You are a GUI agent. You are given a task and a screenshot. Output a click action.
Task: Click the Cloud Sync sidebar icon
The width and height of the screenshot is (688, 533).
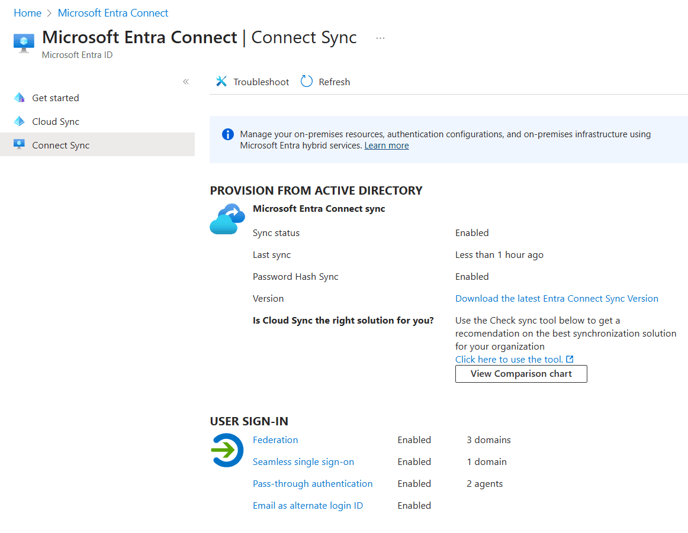(x=20, y=122)
